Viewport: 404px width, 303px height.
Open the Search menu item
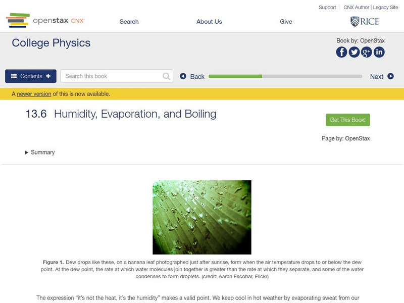(x=129, y=22)
